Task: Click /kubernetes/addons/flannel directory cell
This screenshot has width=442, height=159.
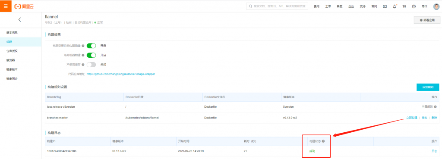Action: pyautogui.click(x=142, y=118)
